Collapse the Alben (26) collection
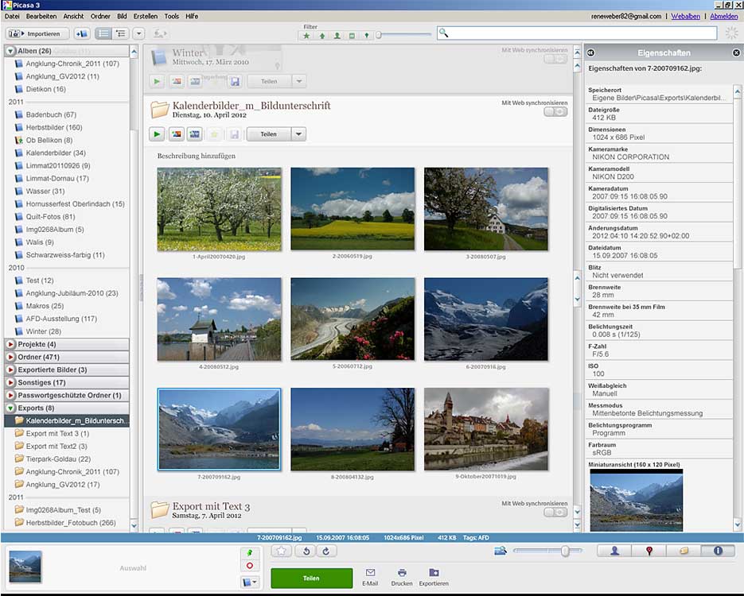Viewport: 744px width, 596px height. (x=11, y=52)
